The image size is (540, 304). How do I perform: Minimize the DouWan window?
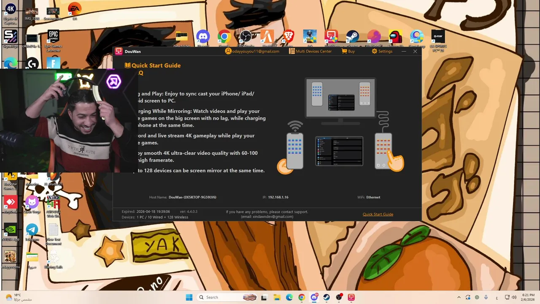coord(404,51)
